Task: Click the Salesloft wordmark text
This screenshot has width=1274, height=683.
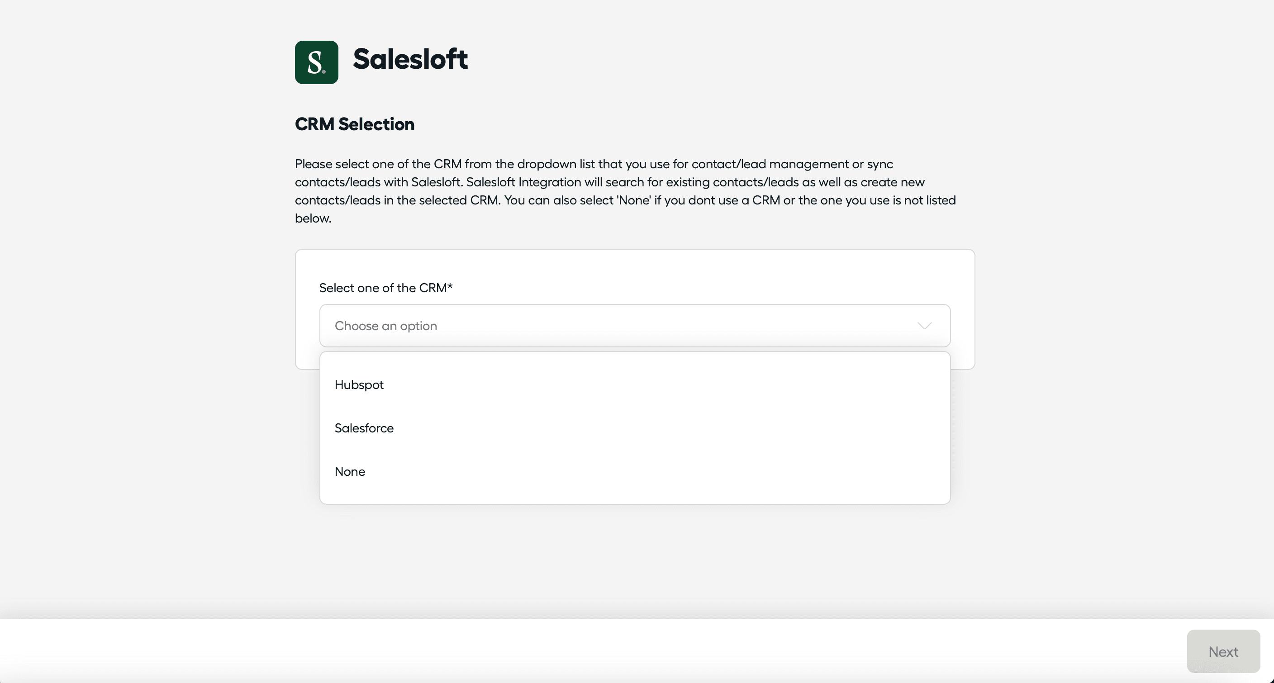Action: pyautogui.click(x=410, y=59)
